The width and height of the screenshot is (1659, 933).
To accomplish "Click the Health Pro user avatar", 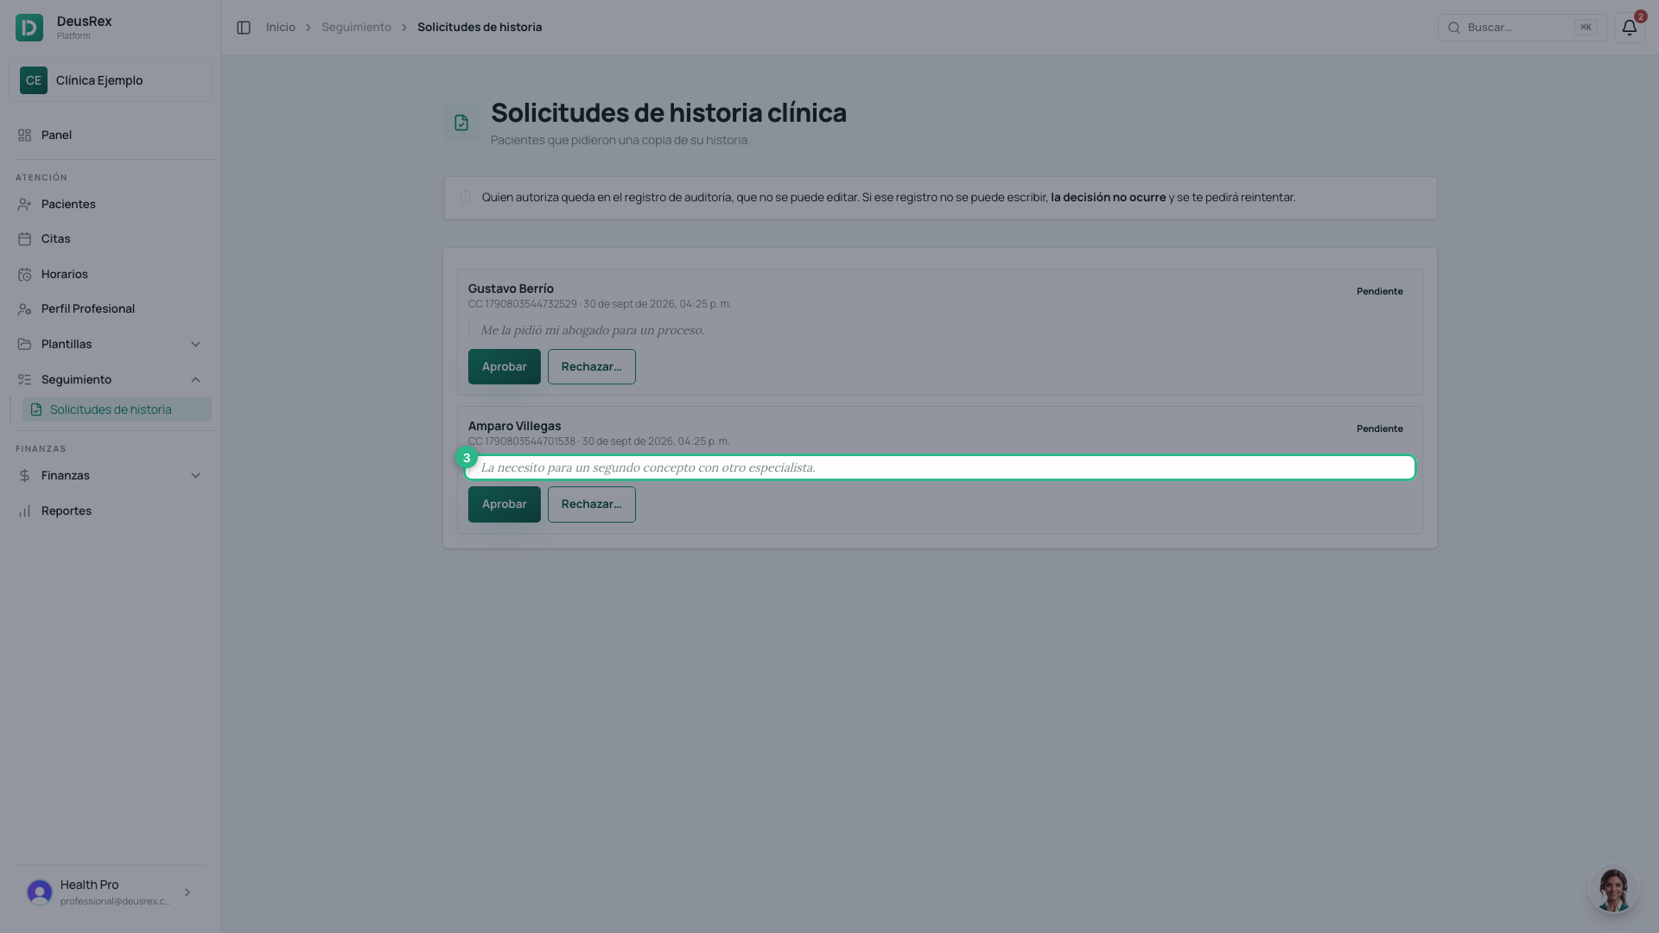I will pyautogui.click(x=40, y=892).
